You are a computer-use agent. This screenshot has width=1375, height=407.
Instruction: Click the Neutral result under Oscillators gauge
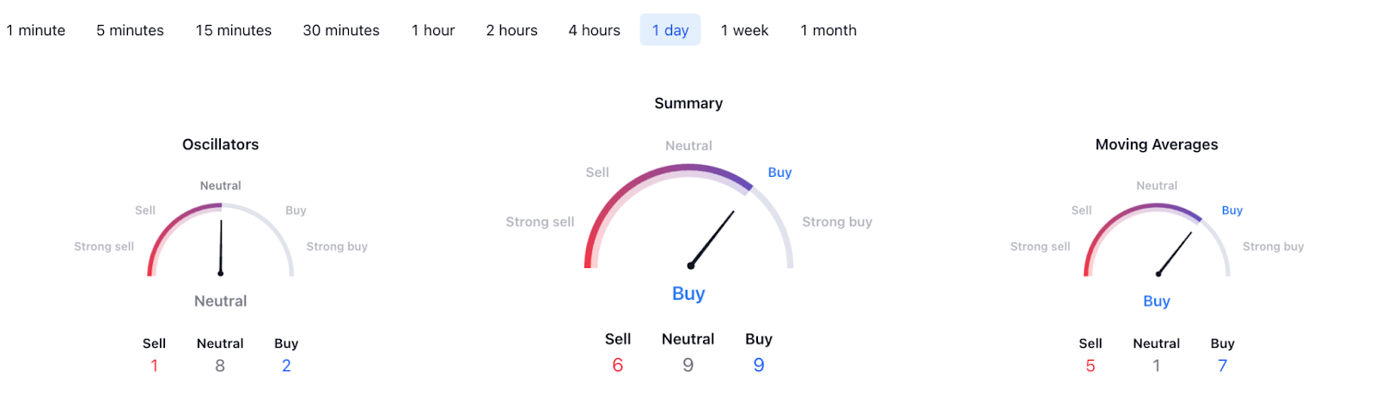tap(220, 301)
